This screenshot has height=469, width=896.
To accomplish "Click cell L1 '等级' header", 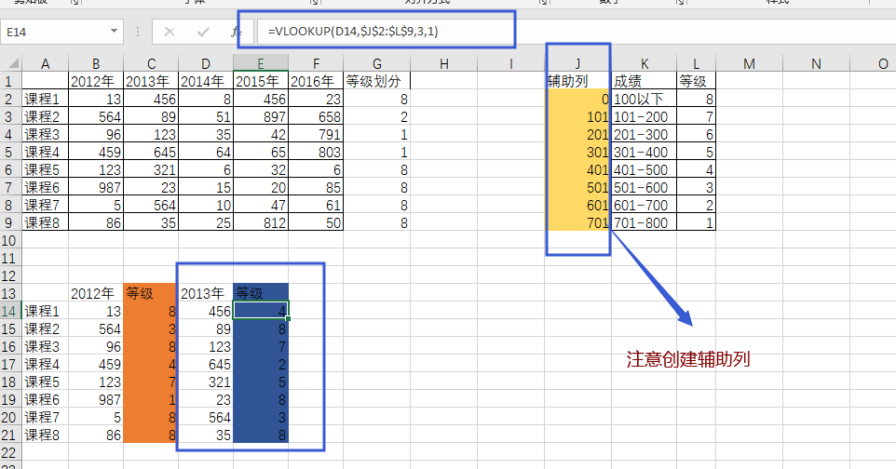I will 696,81.
